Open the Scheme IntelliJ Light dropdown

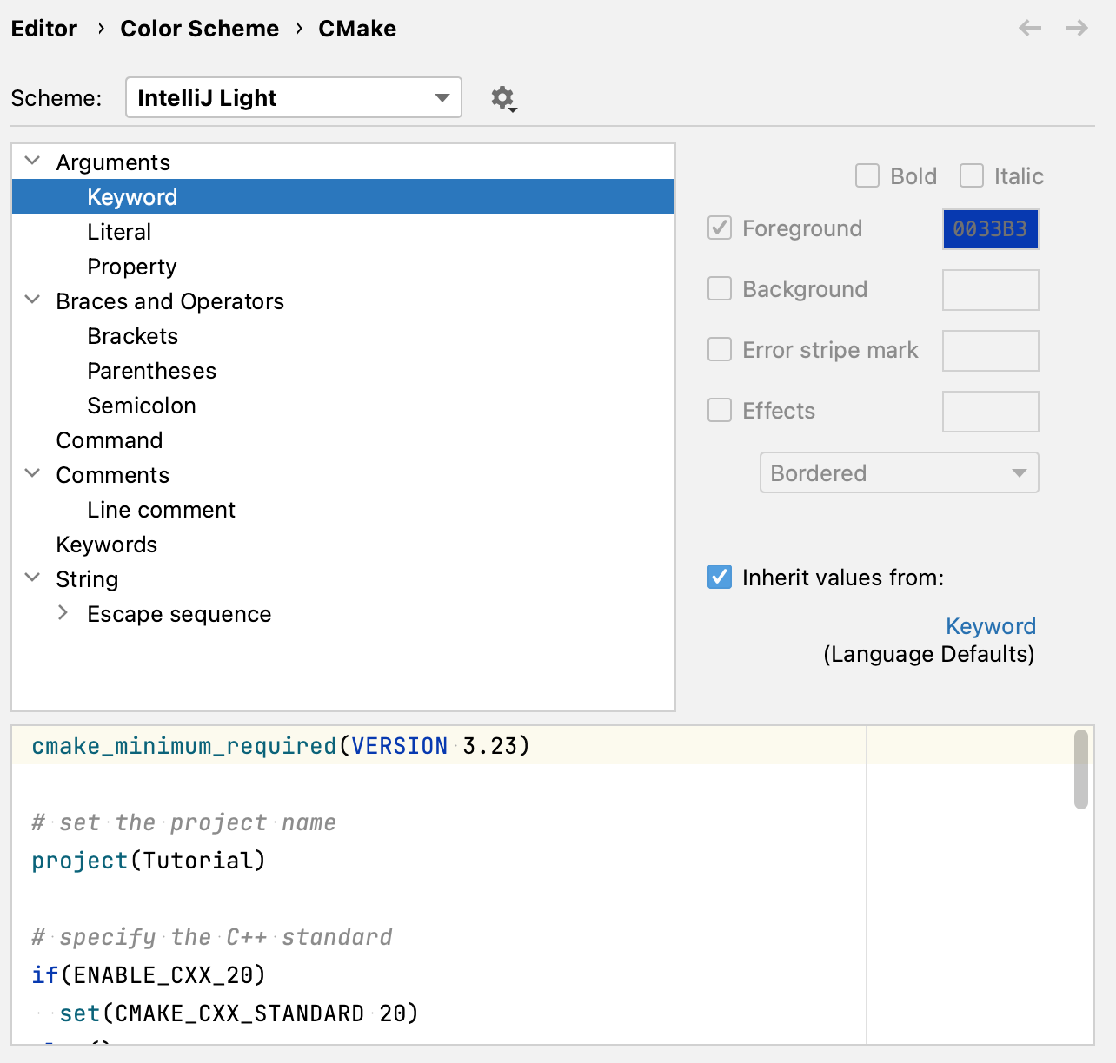pos(294,97)
